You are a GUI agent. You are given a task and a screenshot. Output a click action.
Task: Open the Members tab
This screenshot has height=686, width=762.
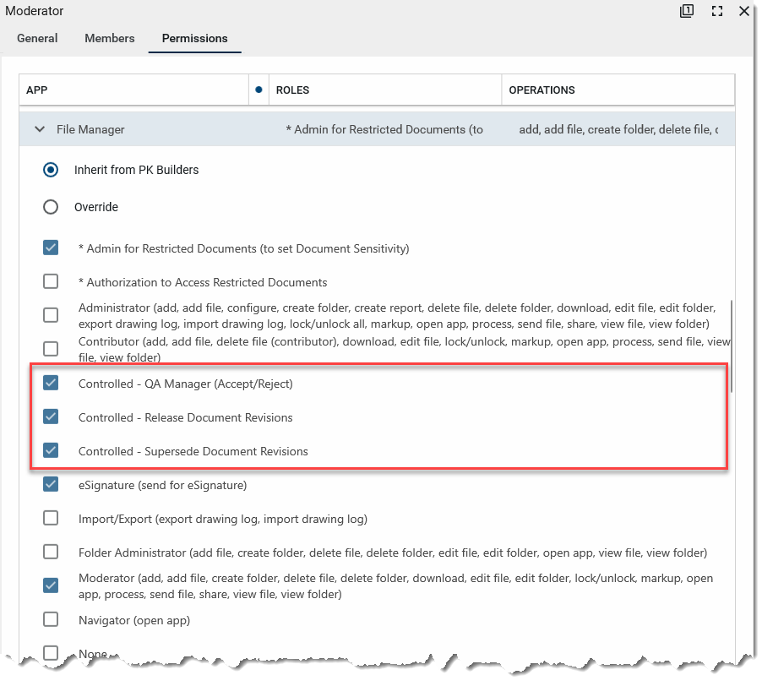[109, 38]
